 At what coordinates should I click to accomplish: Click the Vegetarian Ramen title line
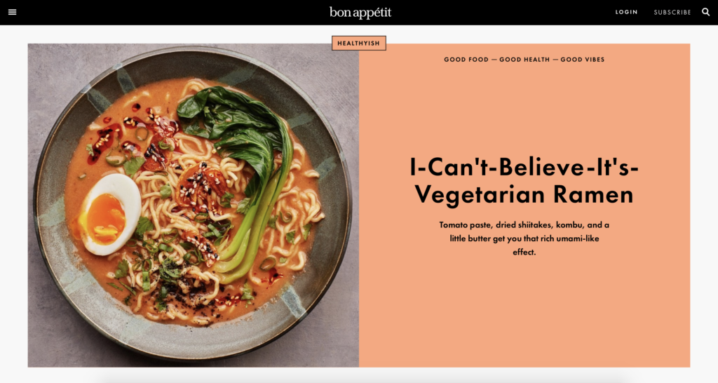(x=524, y=194)
